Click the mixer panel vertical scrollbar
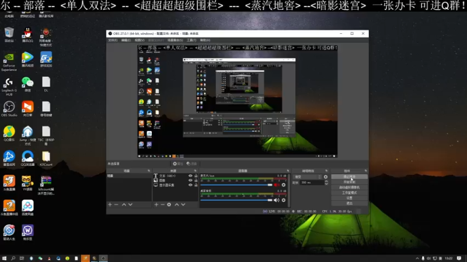 (289, 190)
